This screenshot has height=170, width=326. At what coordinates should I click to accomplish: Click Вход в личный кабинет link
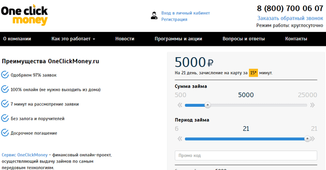coord(186,13)
